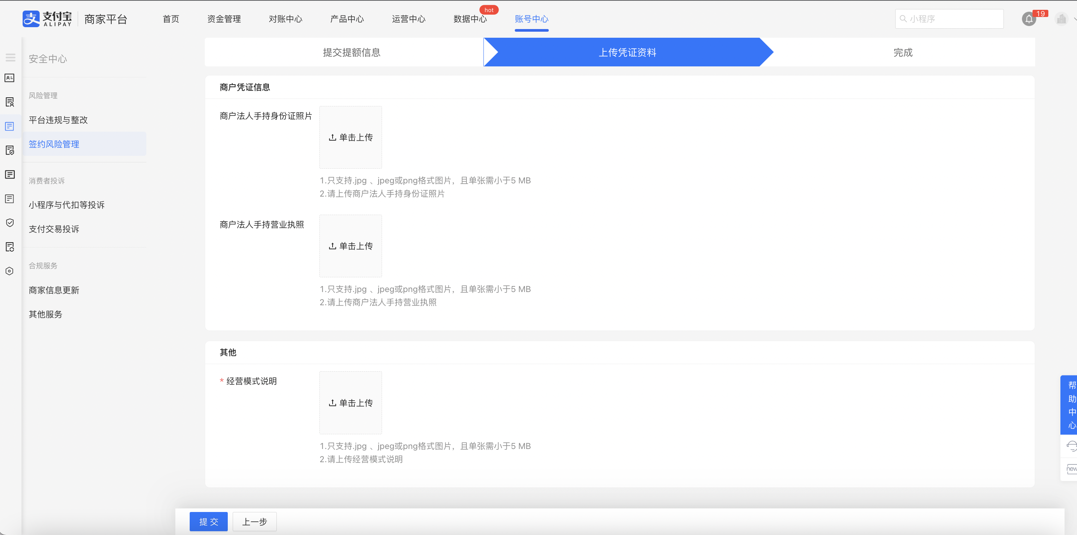The image size is (1077, 535).
Task: Open the 帮助中心 side panel
Action: (1069, 404)
